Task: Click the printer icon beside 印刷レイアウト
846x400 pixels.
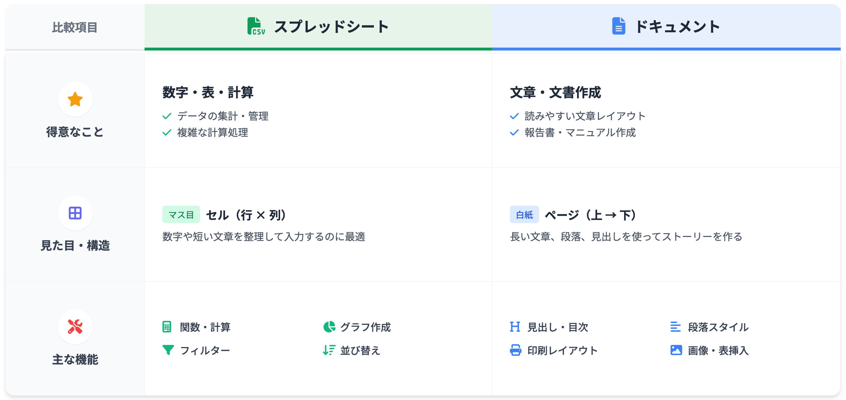Action: [515, 350]
